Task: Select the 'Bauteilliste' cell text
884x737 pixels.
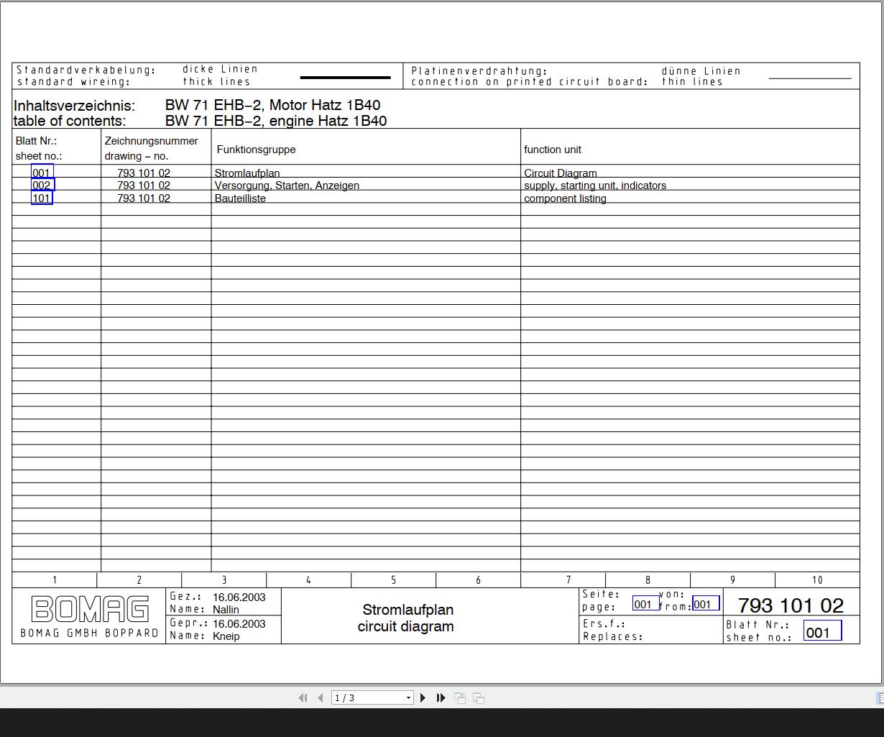Action: pos(240,198)
